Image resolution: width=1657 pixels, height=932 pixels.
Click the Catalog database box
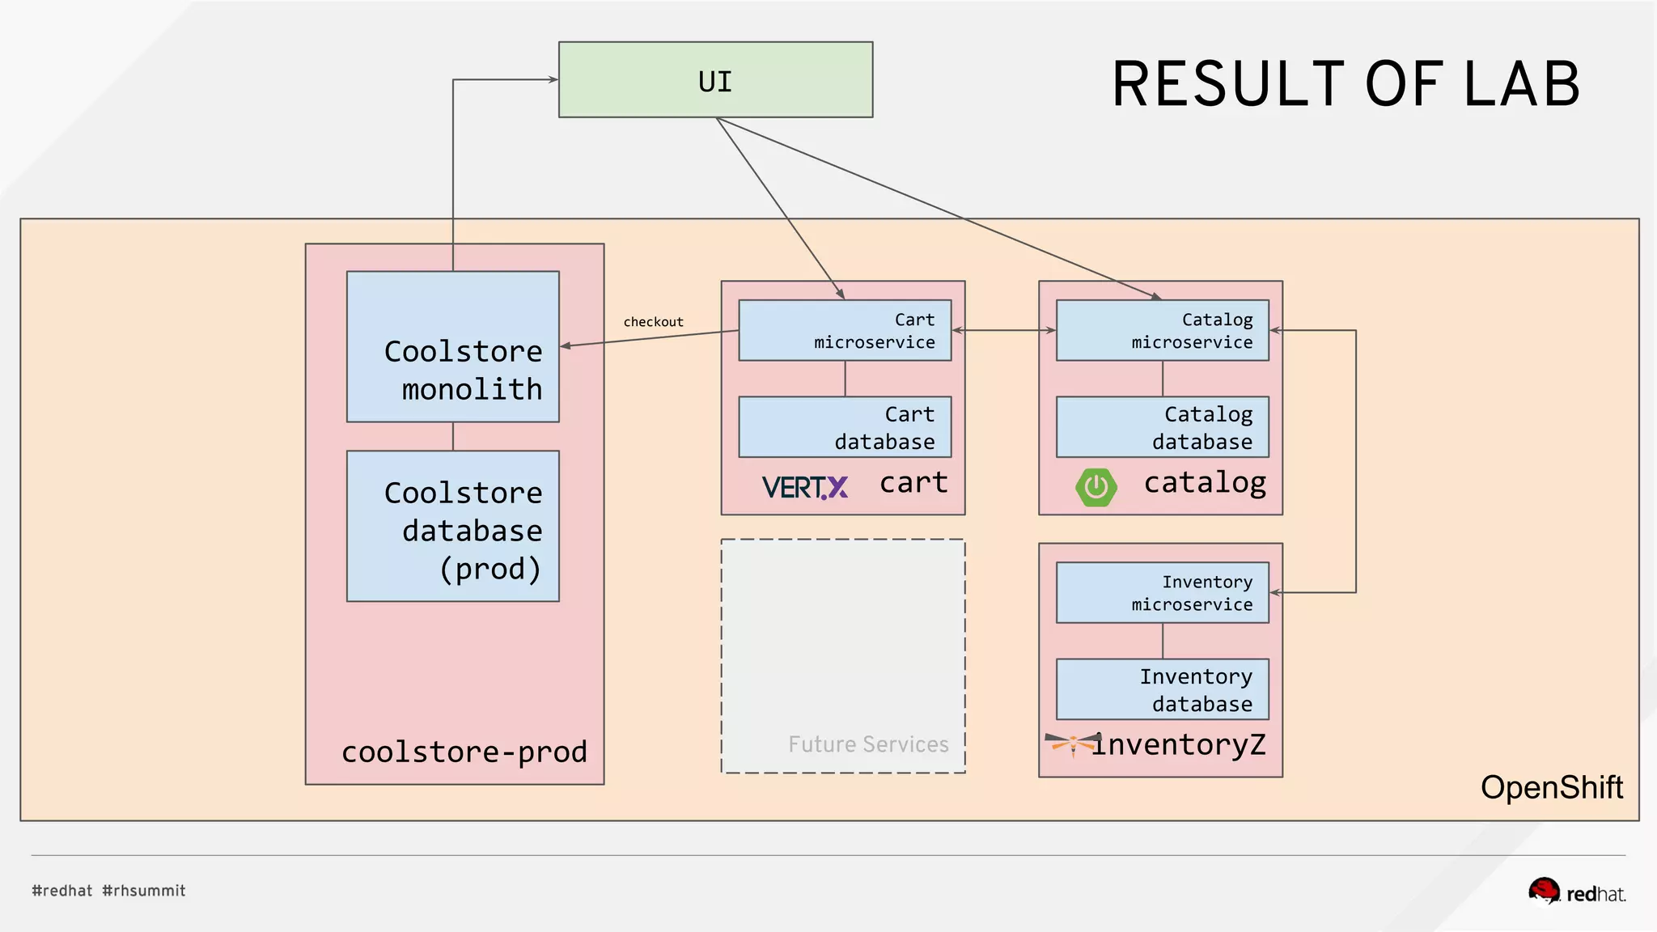click(x=1163, y=426)
